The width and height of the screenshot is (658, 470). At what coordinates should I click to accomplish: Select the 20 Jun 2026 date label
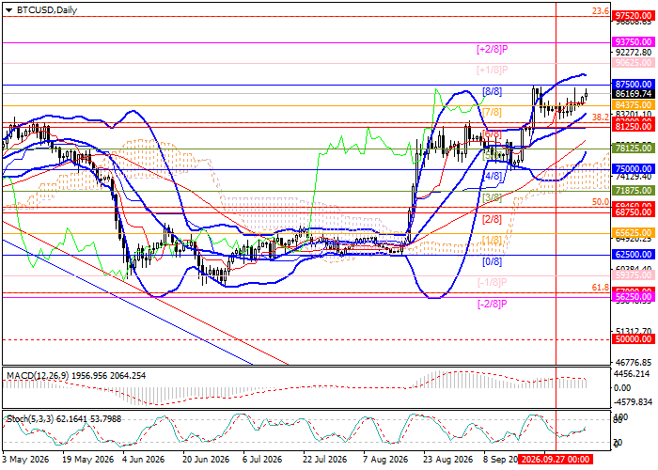[206, 460]
